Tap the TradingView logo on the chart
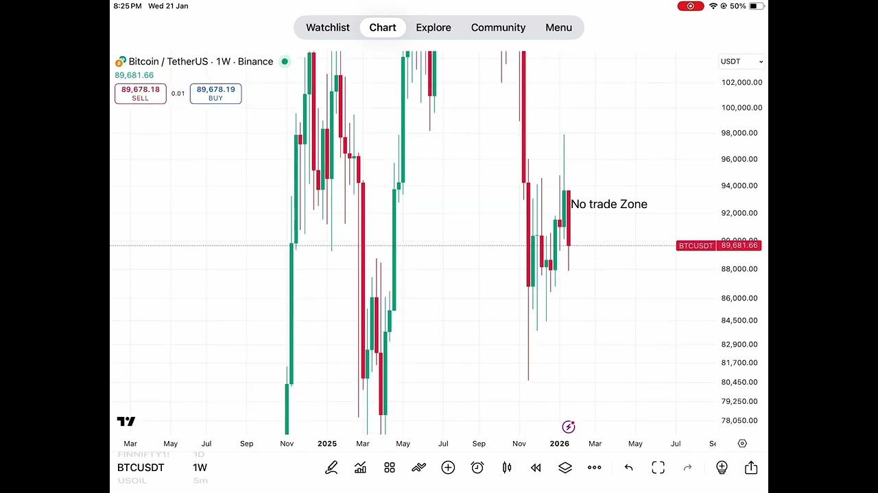878x493 pixels. point(126,422)
